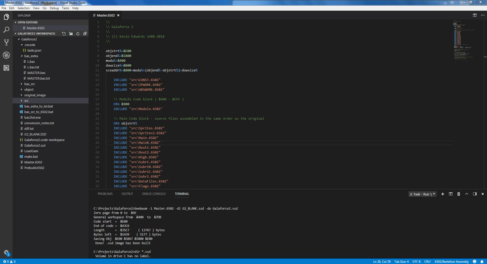Add a new terminal with plus icon

point(443,194)
